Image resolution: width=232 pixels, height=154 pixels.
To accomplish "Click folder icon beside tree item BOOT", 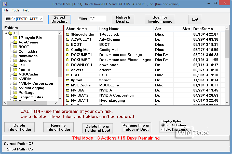I will coord(15,47).
